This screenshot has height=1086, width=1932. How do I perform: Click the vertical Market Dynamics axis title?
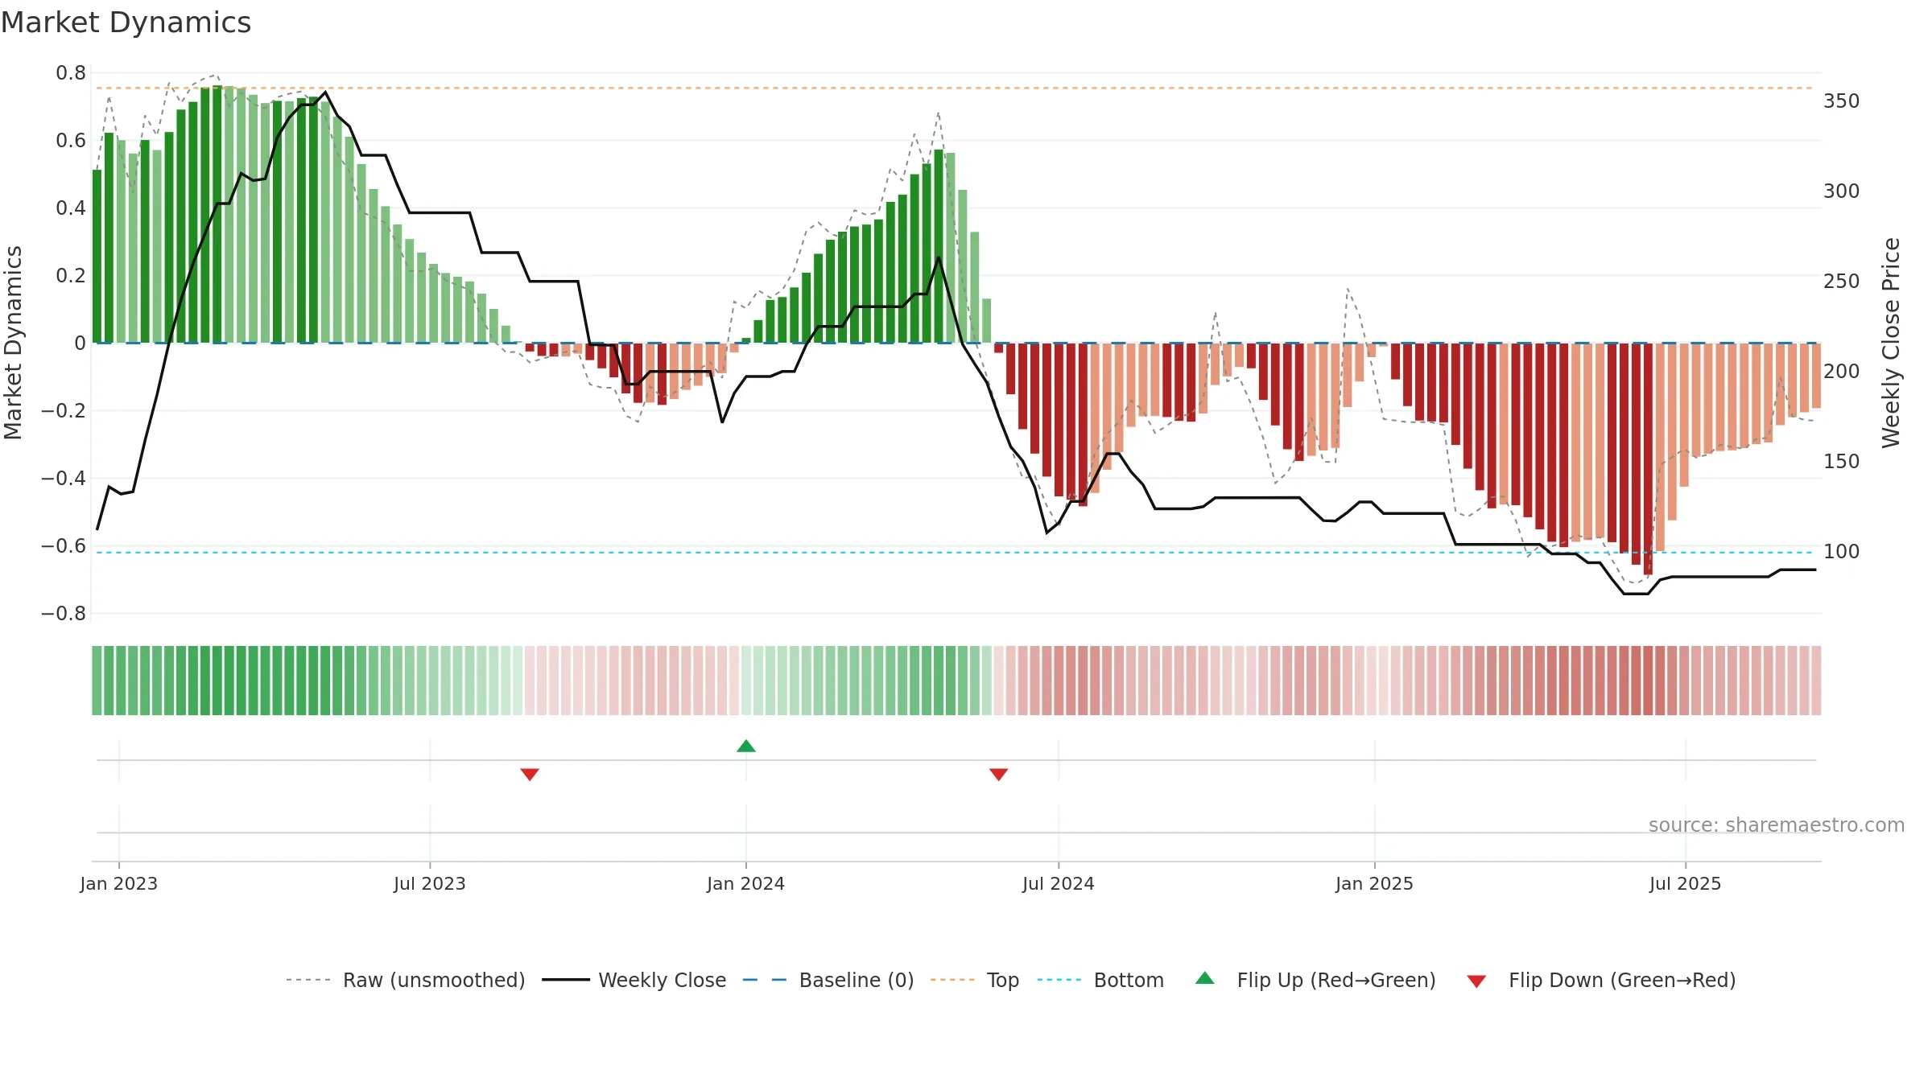[13, 343]
